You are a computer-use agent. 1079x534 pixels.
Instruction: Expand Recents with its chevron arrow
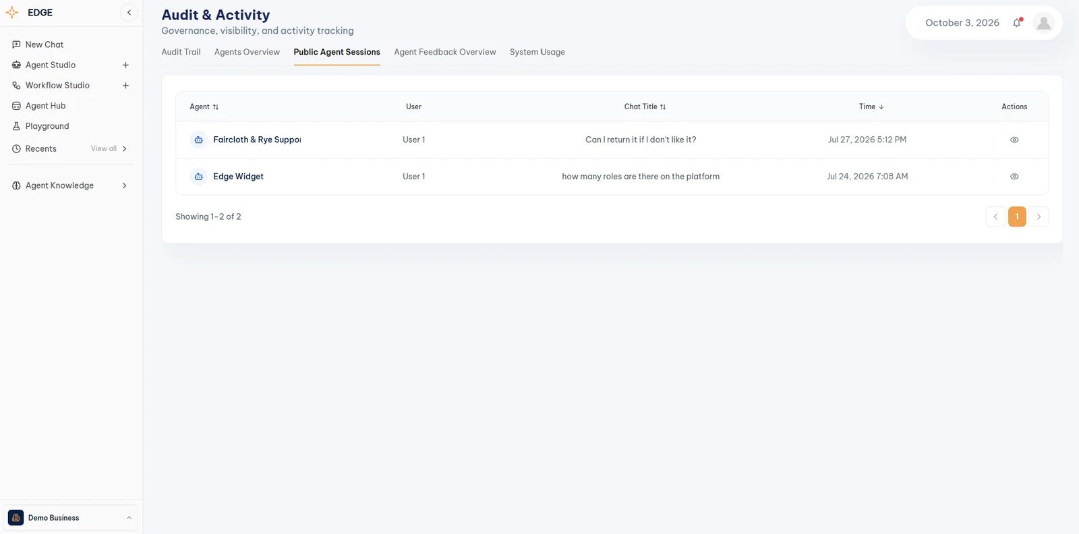click(125, 149)
